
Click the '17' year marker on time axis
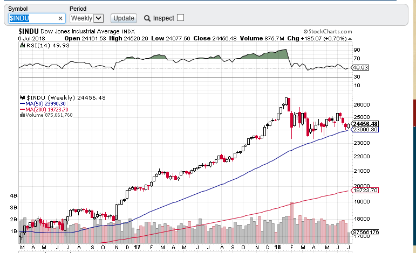click(137, 247)
